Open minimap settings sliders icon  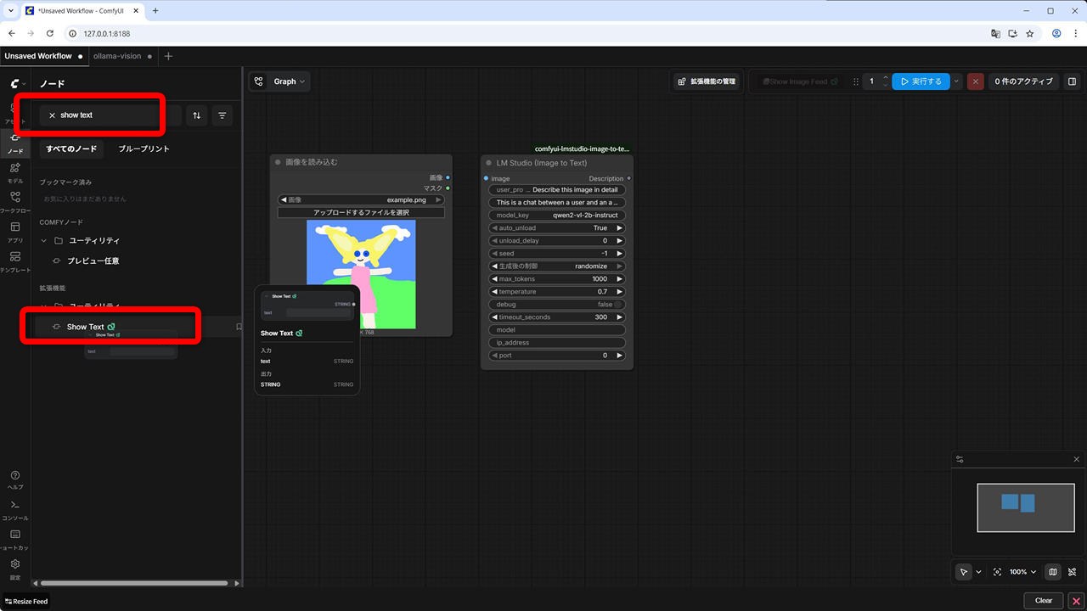pyautogui.click(x=960, y=459)
